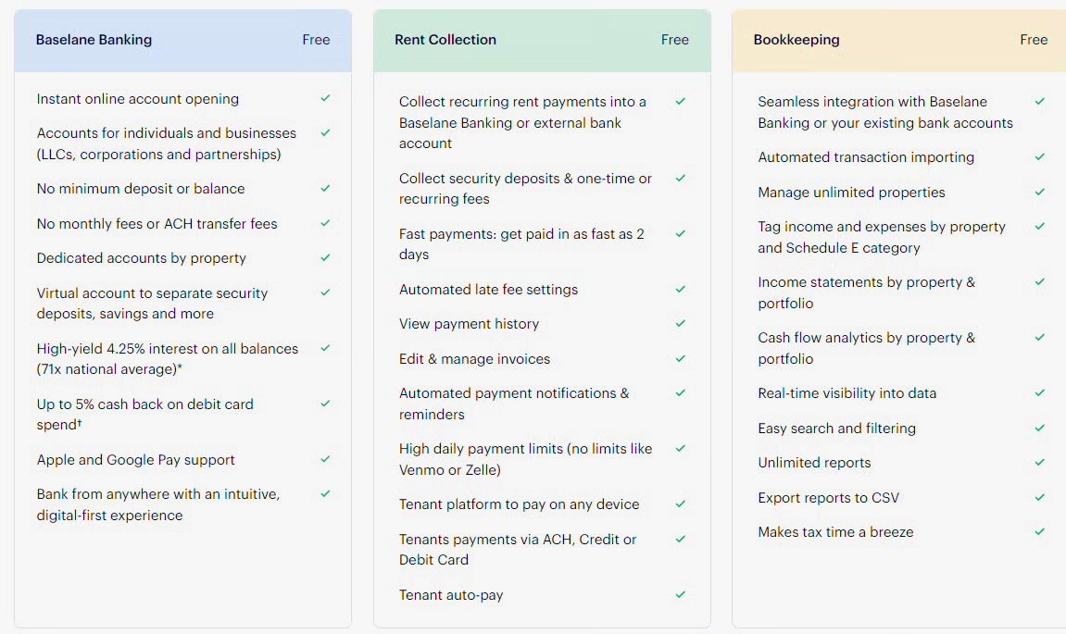1066x634 pixels.
Task: Click the High-yield 4.25% interest feature text
Action: [168, 359]
